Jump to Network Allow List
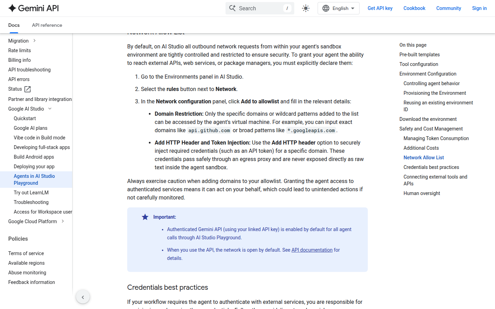The image size is (495, 309). coord(423,158)
